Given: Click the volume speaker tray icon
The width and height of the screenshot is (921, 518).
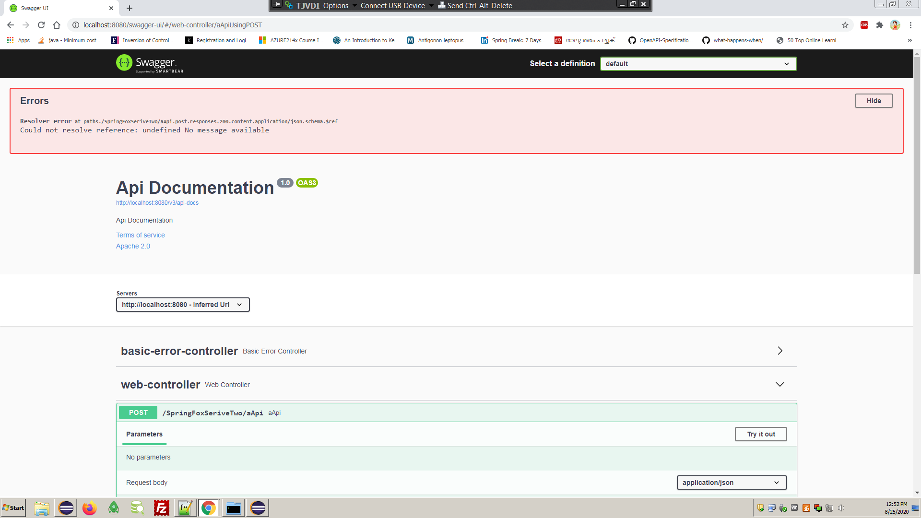Looking at the screenshot, I should point(841,508).
